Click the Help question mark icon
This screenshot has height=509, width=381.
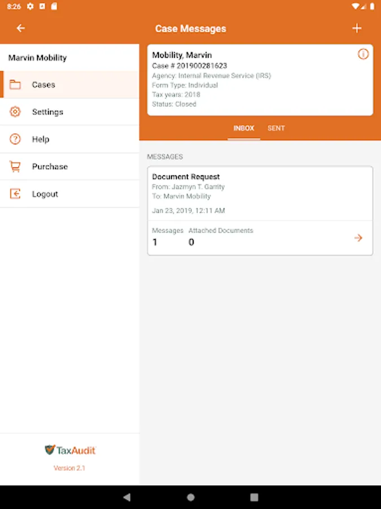[x=15, y=139]
